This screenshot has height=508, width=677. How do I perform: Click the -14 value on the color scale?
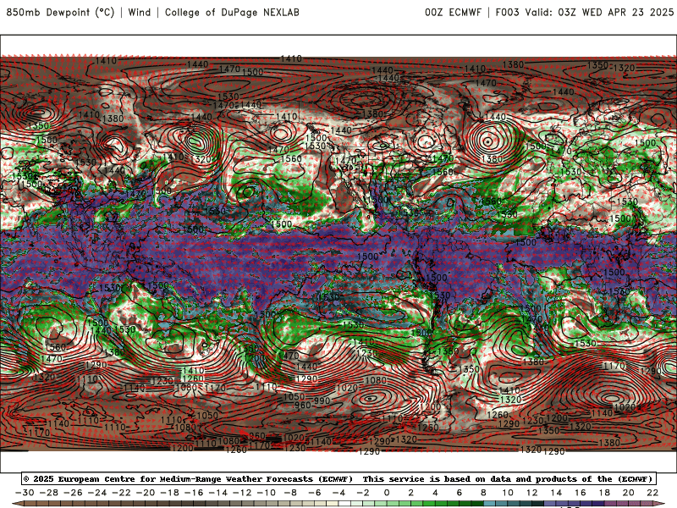point(218,493)
